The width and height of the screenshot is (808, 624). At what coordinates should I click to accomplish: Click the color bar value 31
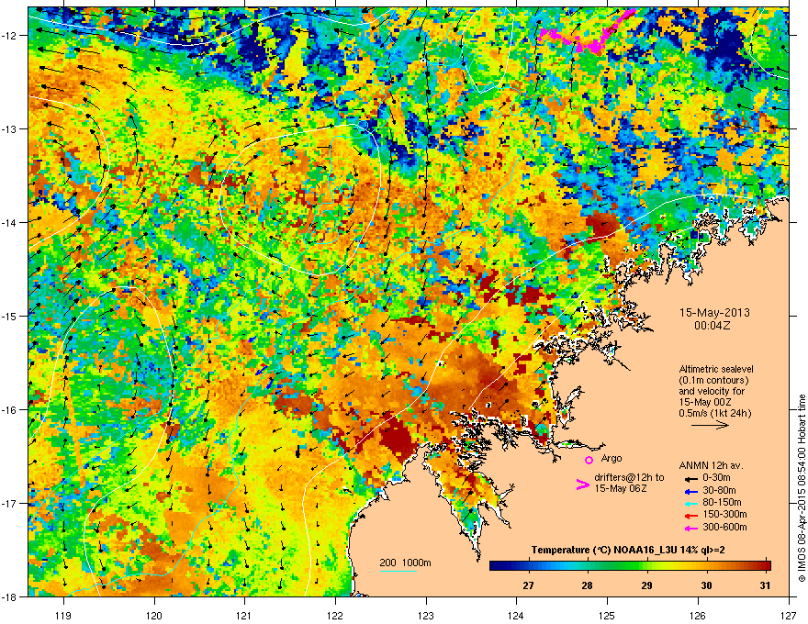(765, 585)
